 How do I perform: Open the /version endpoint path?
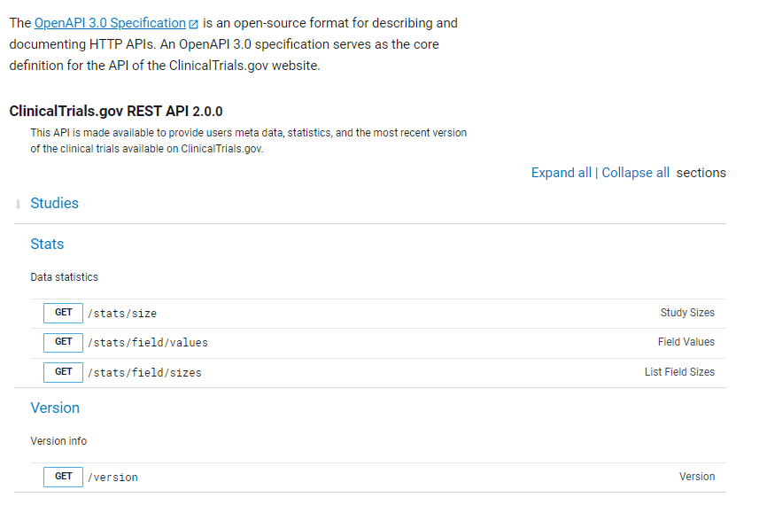pyautogui.click(x=112, y=478)
